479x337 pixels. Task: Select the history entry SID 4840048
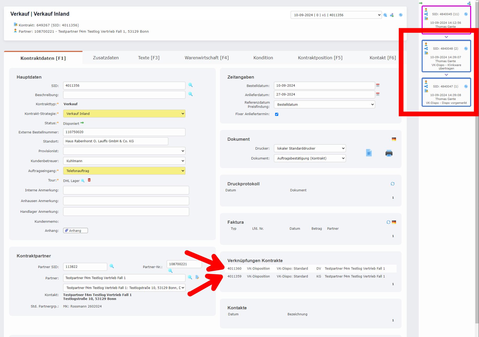[446, 56]
